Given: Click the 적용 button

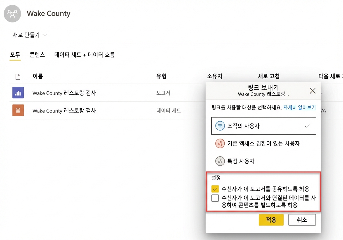Looking at the screenshot, I should [x=271, y=220].
